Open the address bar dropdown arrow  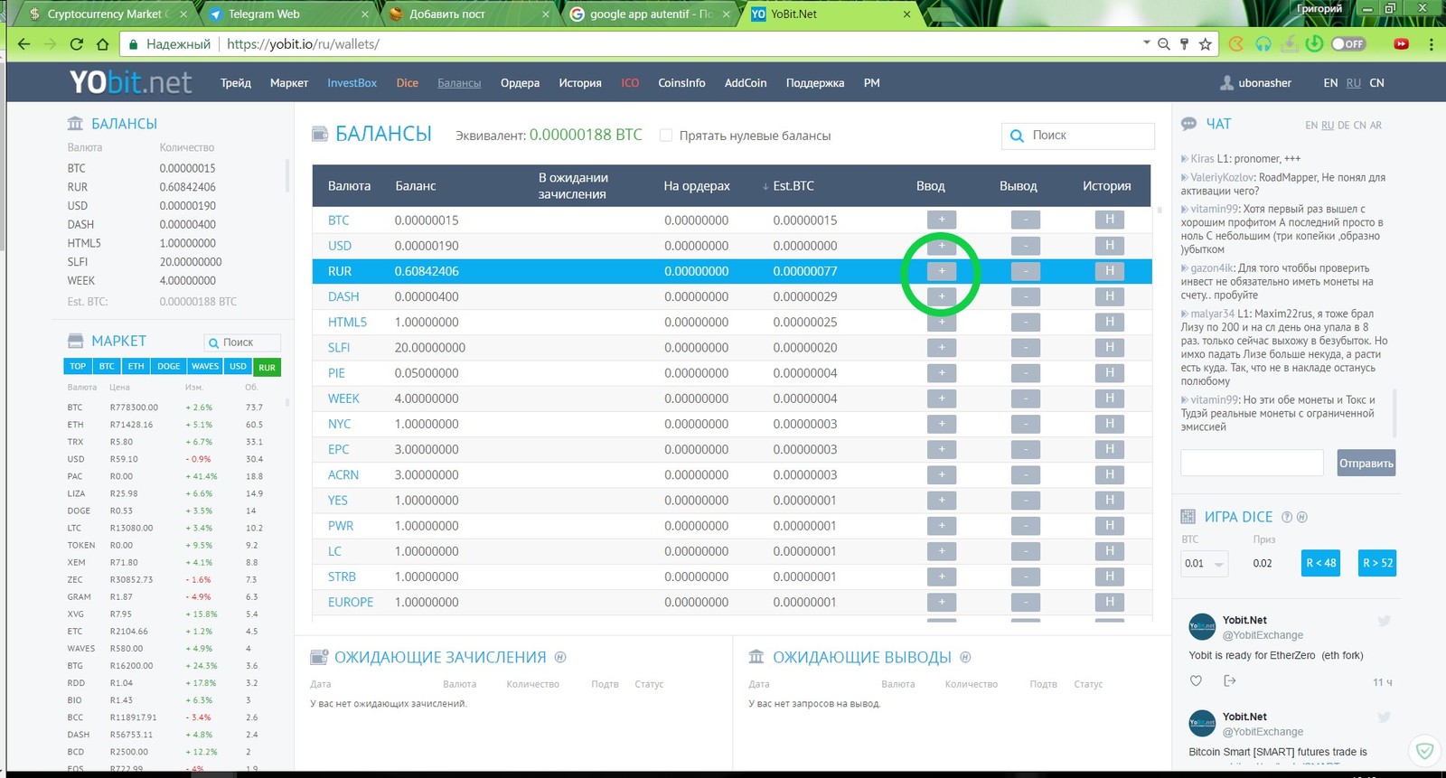pyautogui.click(x=1146, y=42)
